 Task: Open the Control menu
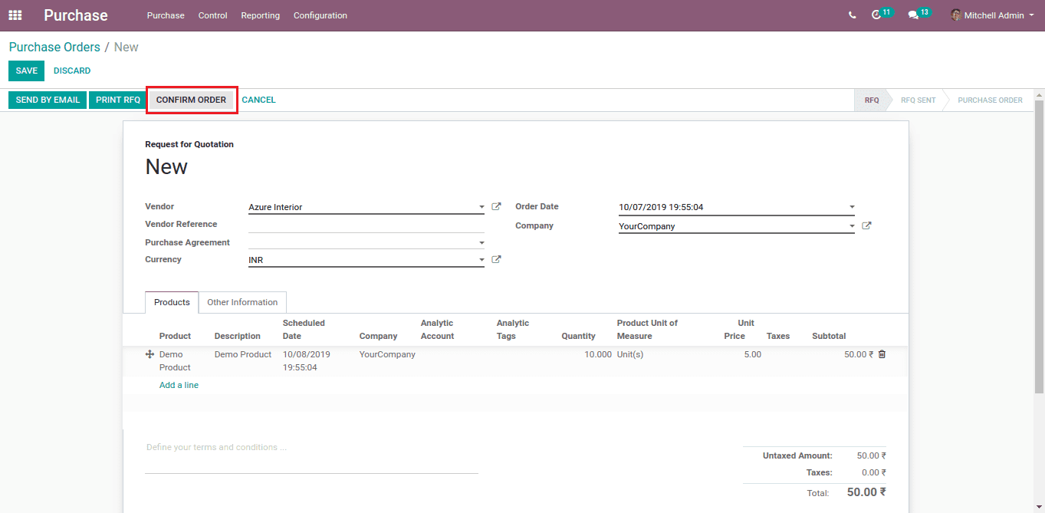[x=212, y=15]
